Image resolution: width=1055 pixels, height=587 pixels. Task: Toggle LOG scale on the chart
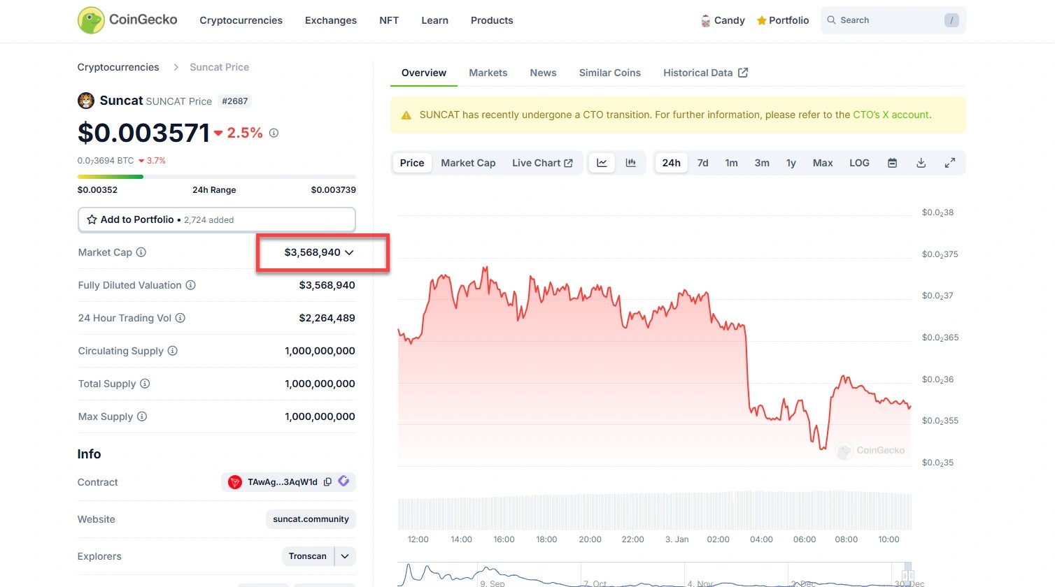click(x=859, y=163)
